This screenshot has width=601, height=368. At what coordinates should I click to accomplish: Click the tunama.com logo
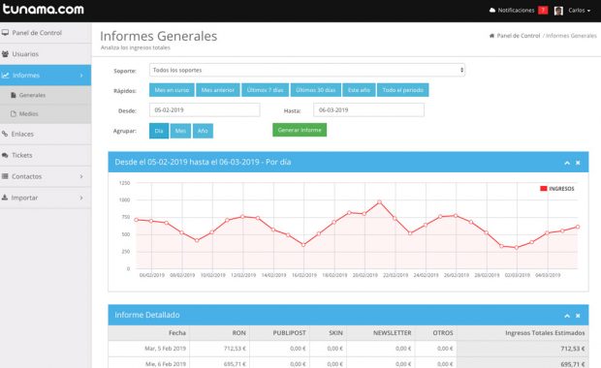click(x=43, y=9)
